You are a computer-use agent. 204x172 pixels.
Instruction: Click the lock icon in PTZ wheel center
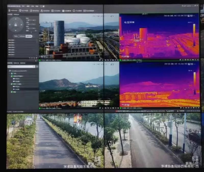(16, 25)
